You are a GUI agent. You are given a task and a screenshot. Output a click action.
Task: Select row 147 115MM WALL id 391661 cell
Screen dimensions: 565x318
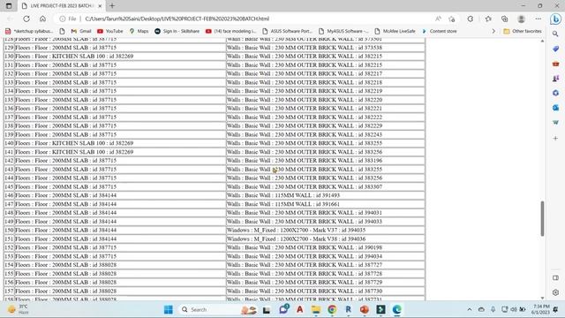pos(326,204)
